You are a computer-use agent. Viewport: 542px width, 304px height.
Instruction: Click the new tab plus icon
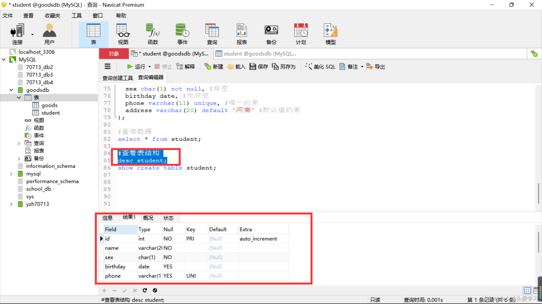[x=534, y=53]
